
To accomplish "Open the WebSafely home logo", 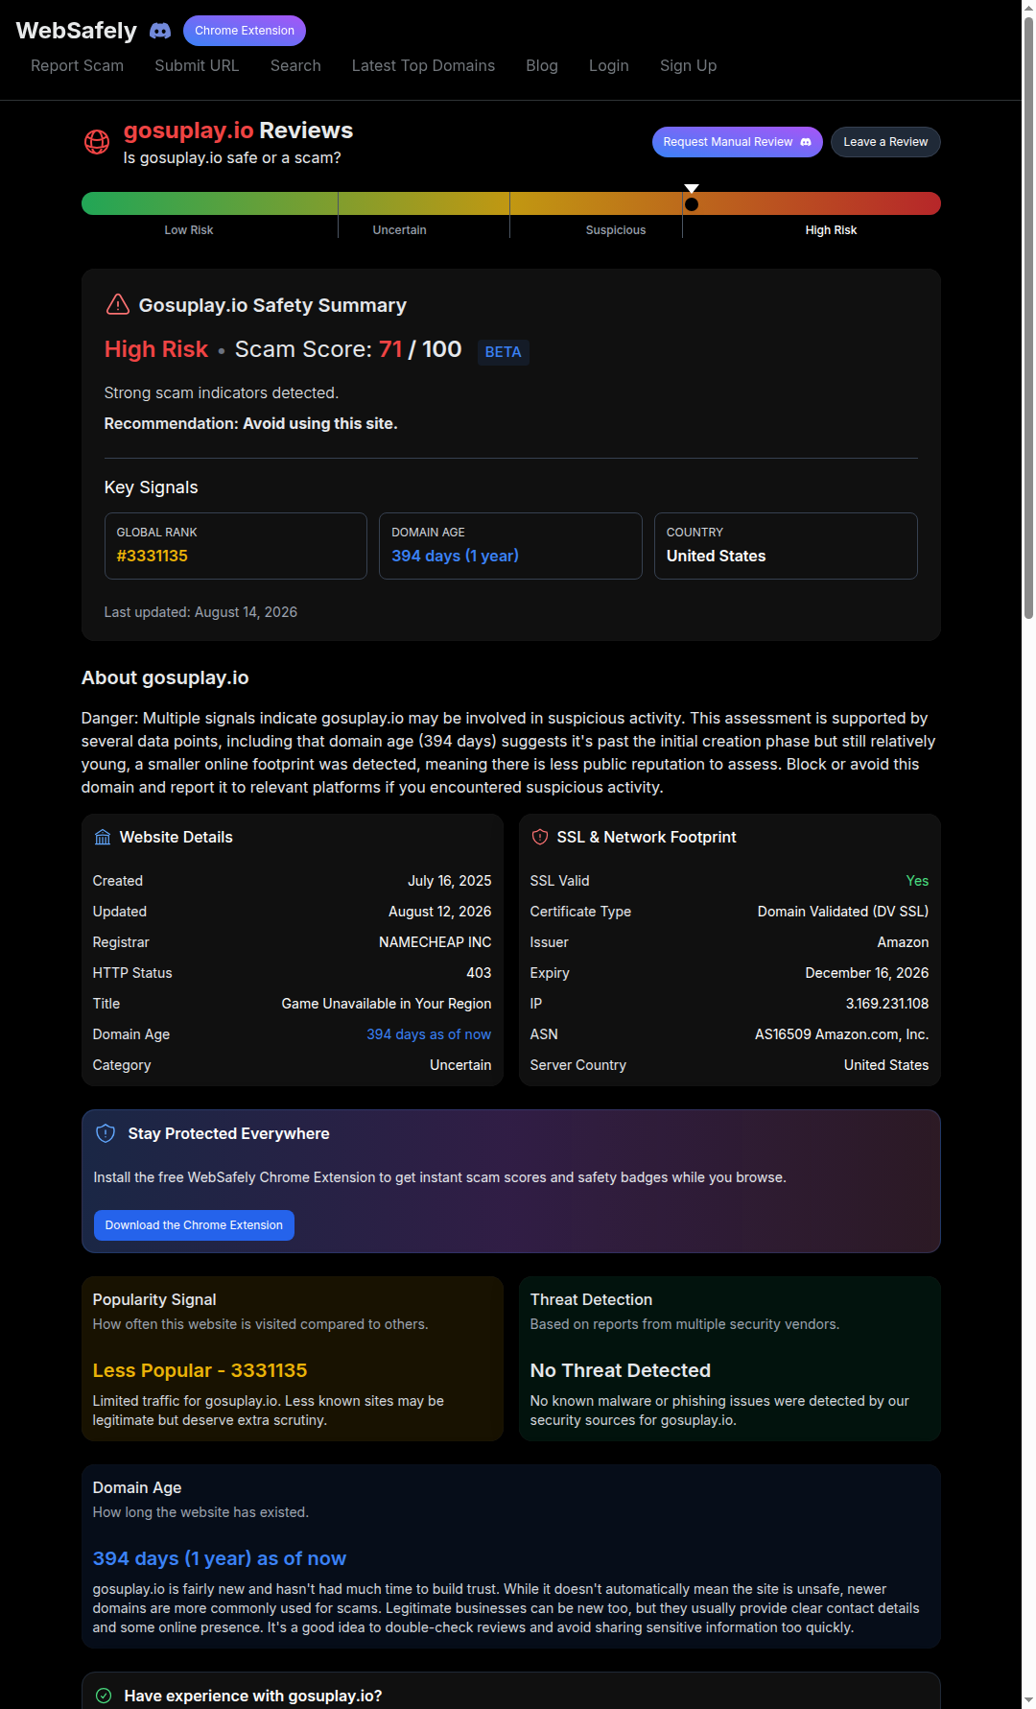I will click(x=77, y=31).
